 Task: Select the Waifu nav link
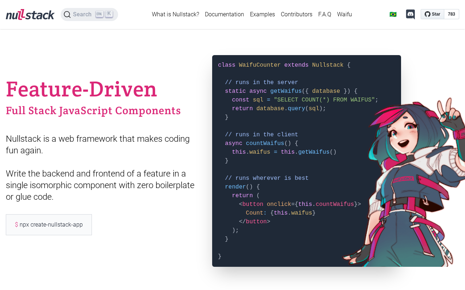click(x=344, y=14)
